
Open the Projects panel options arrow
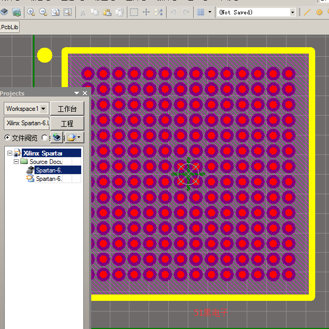point(76,93)
